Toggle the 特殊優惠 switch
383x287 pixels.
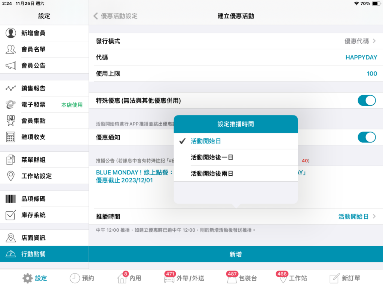pos(367,101)
